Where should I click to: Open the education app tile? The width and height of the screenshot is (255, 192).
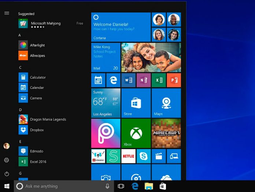[98, 156]
